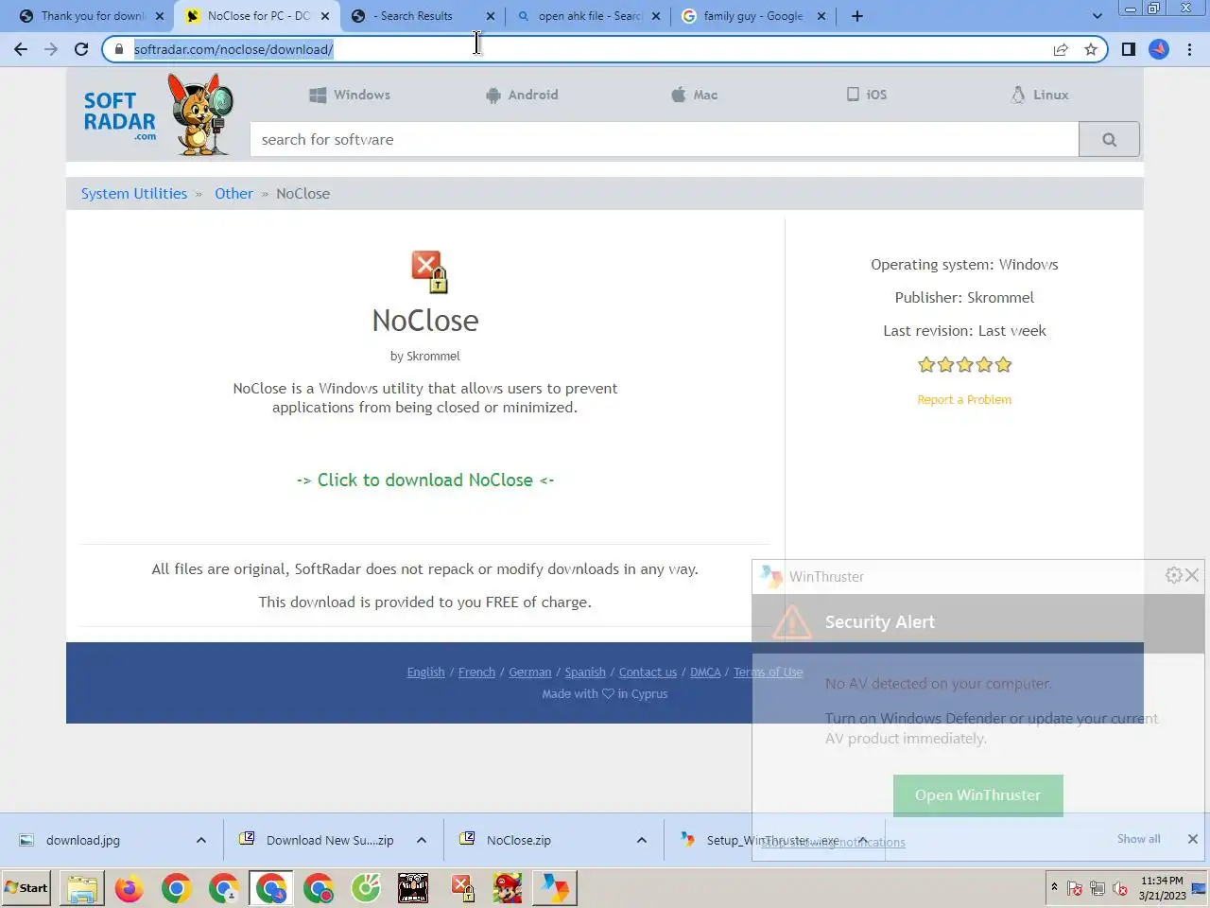This screenshot has height=908, width=1210.
Task: Open the taskbar clock showing 11:34 PM
Action: [x=1162, y=888]
